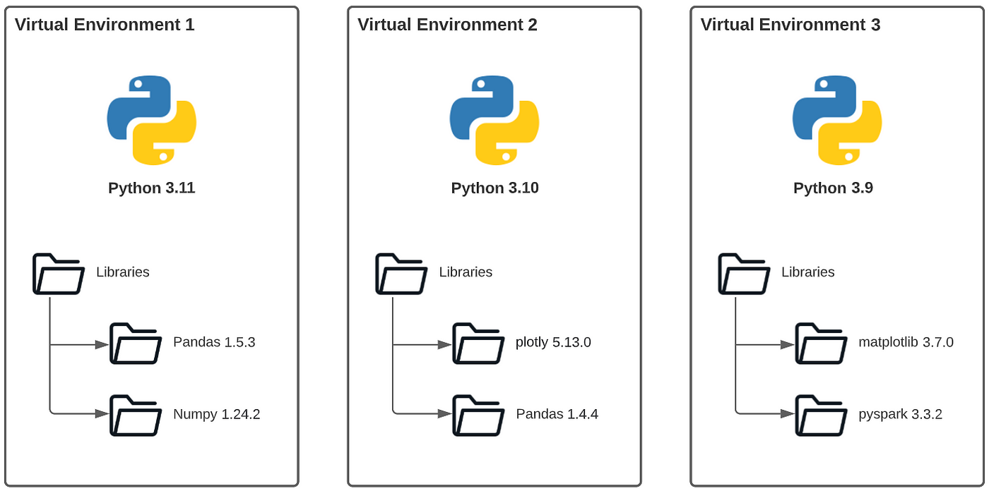Select the Libraries folder icon in Virtual Environment 3
989x491 pixels.
(x=745, y=274)
